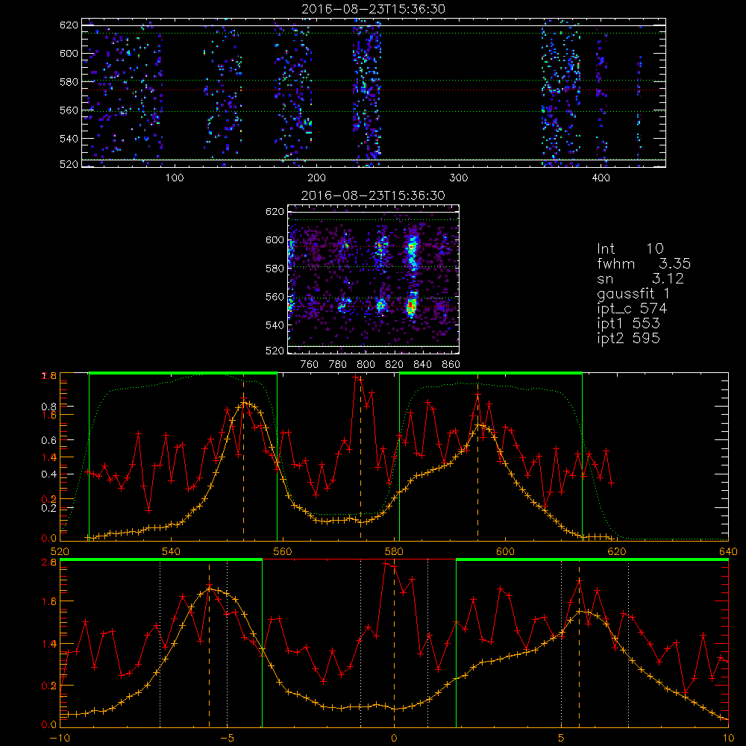Click the 'ipt2 595' parameter line
The width and height of the screenshot is (746, 746).
(x=628, y=338)
